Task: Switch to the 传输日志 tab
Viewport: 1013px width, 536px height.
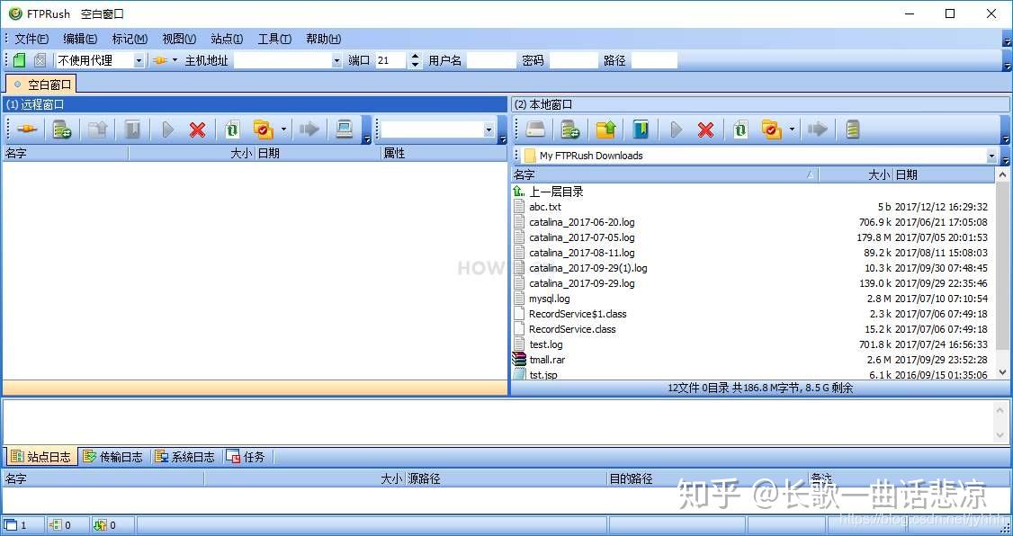Action: coord(113,456)
